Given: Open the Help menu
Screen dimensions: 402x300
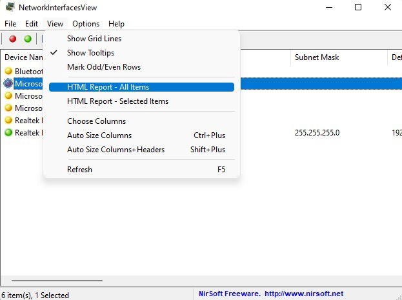Looking at the screenshot, I should (116, 24).
